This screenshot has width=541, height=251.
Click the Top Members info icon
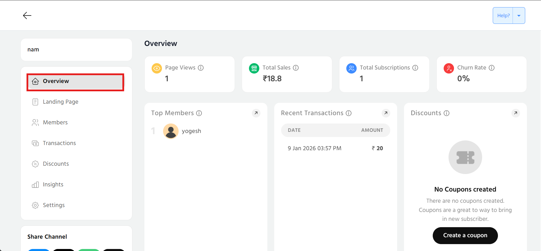[x=199, y=113]
